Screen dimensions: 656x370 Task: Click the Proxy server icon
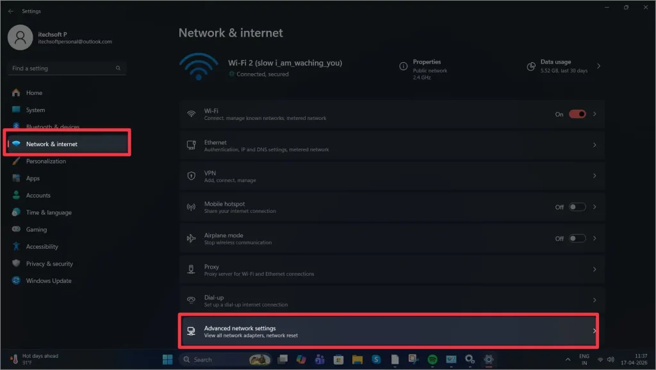click(x=191, y=269)
